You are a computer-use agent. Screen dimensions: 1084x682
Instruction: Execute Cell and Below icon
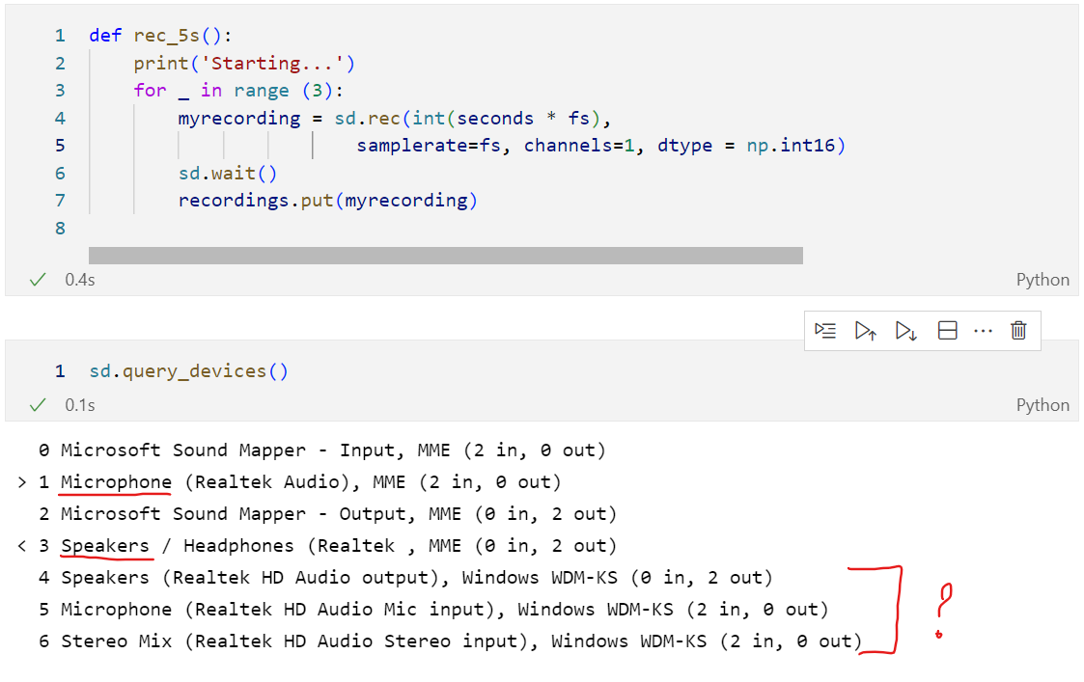[906, 331]
